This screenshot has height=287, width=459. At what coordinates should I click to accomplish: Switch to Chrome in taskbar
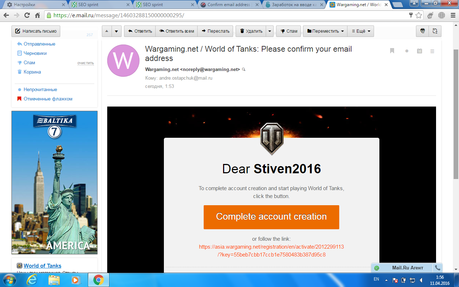[99, 280]
